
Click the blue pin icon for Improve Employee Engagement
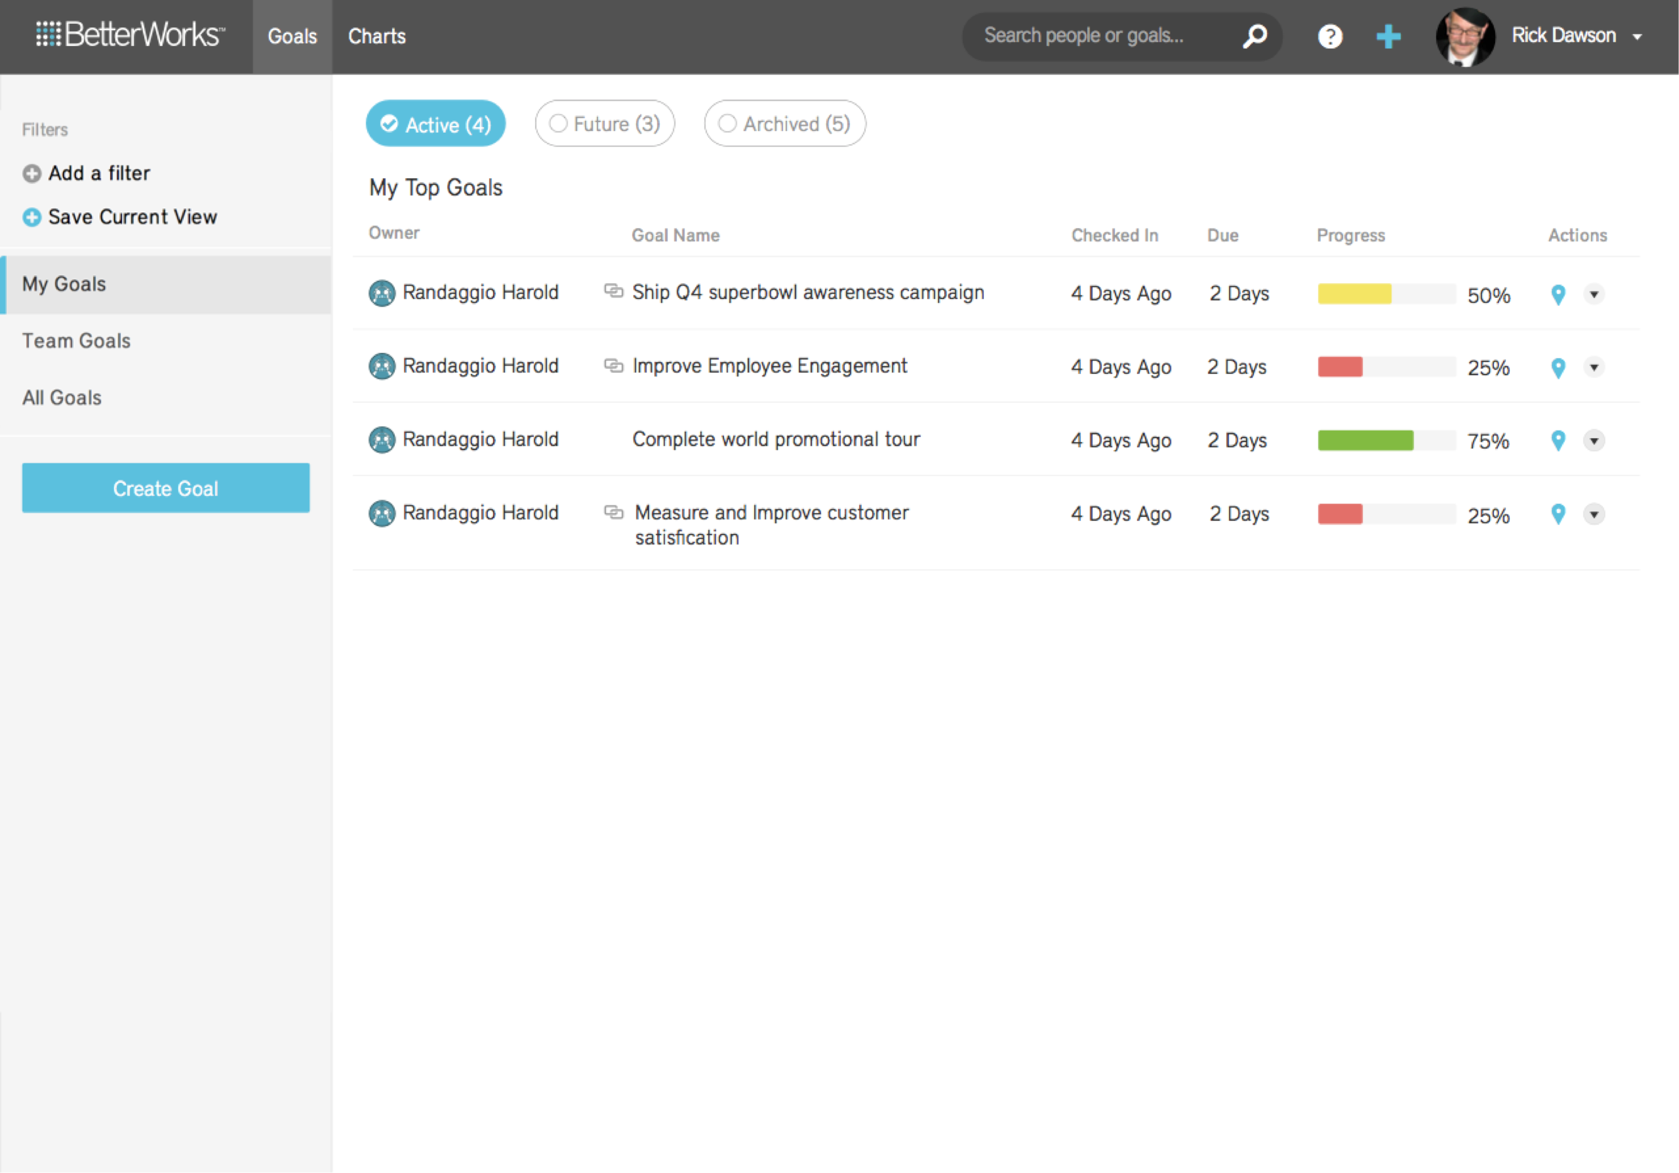coord(1557,368)
